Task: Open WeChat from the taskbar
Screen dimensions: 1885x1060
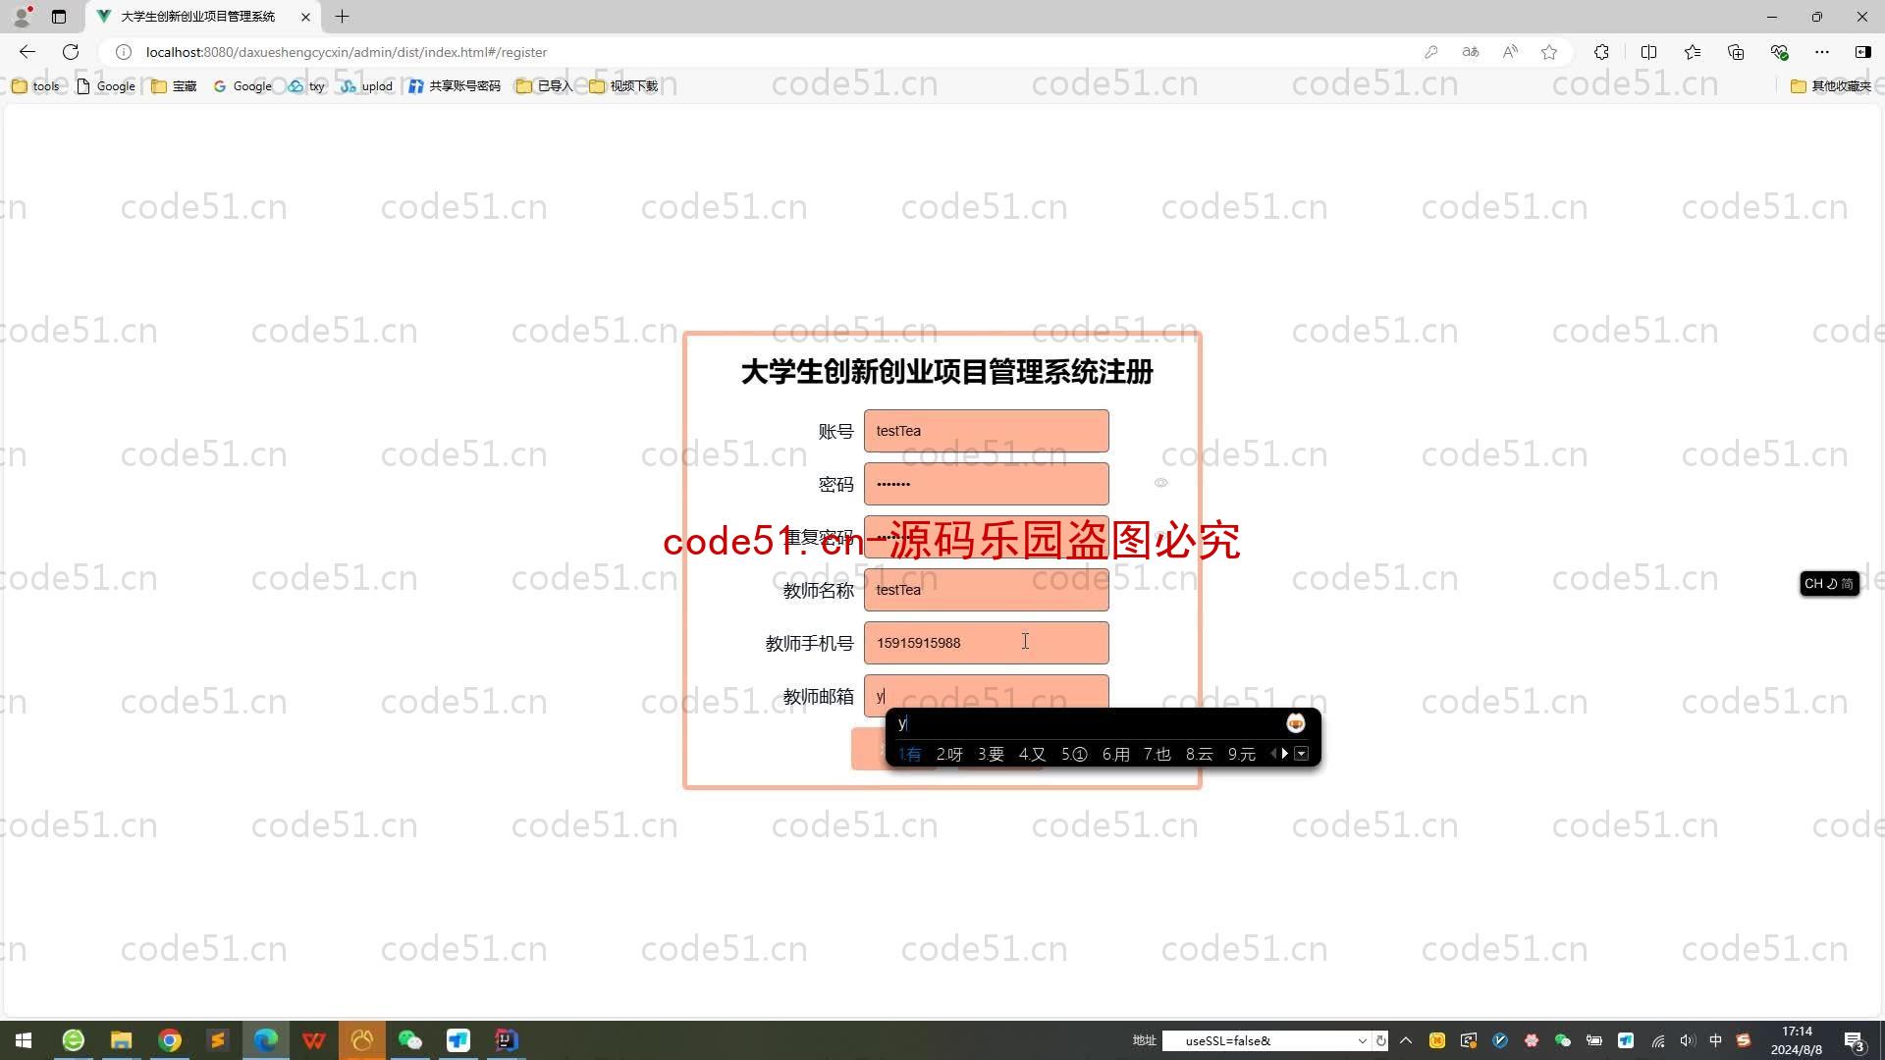Action: tap(410, 1040)
